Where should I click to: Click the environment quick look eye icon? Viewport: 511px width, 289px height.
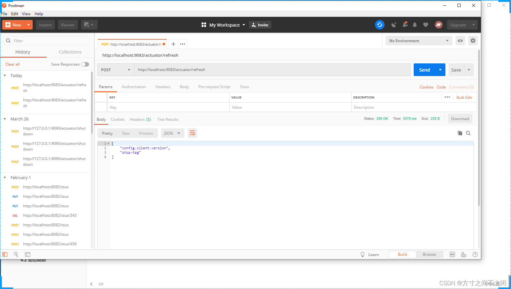(x=460, y=41)
